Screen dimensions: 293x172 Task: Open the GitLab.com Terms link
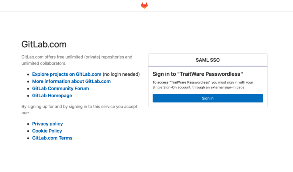pos(52,138)
